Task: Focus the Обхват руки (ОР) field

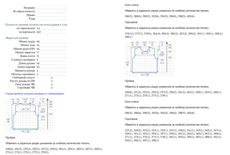Action: pos(51,49)
